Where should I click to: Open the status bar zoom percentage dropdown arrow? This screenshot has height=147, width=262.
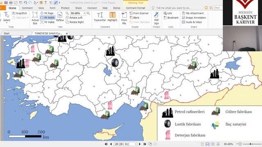coord(237,144)
